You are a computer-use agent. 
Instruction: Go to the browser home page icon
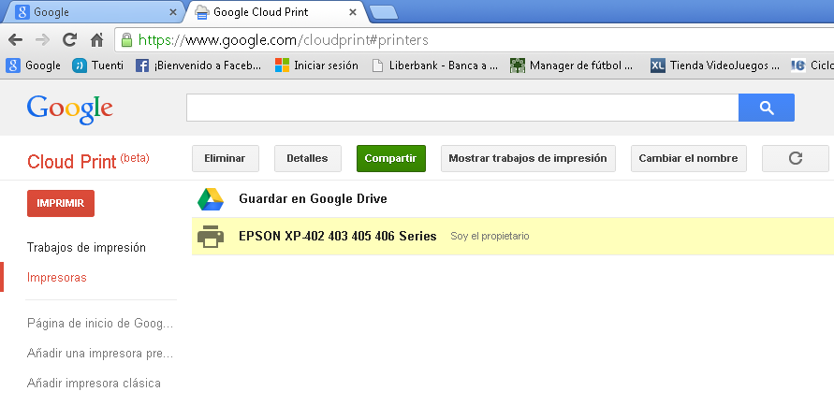coord(95,40)
